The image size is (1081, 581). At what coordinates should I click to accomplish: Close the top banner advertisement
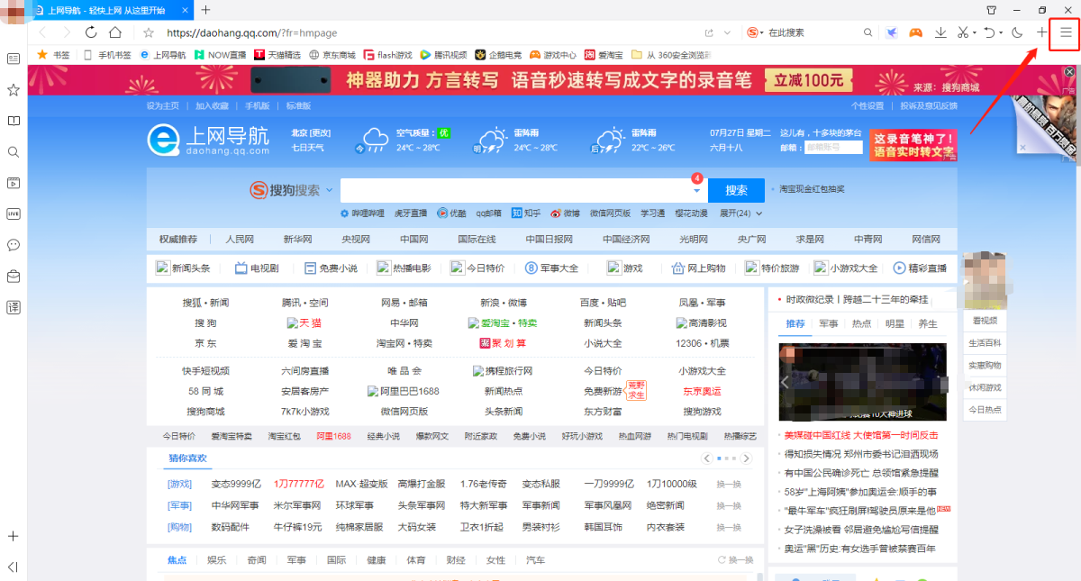[1069, 71]
